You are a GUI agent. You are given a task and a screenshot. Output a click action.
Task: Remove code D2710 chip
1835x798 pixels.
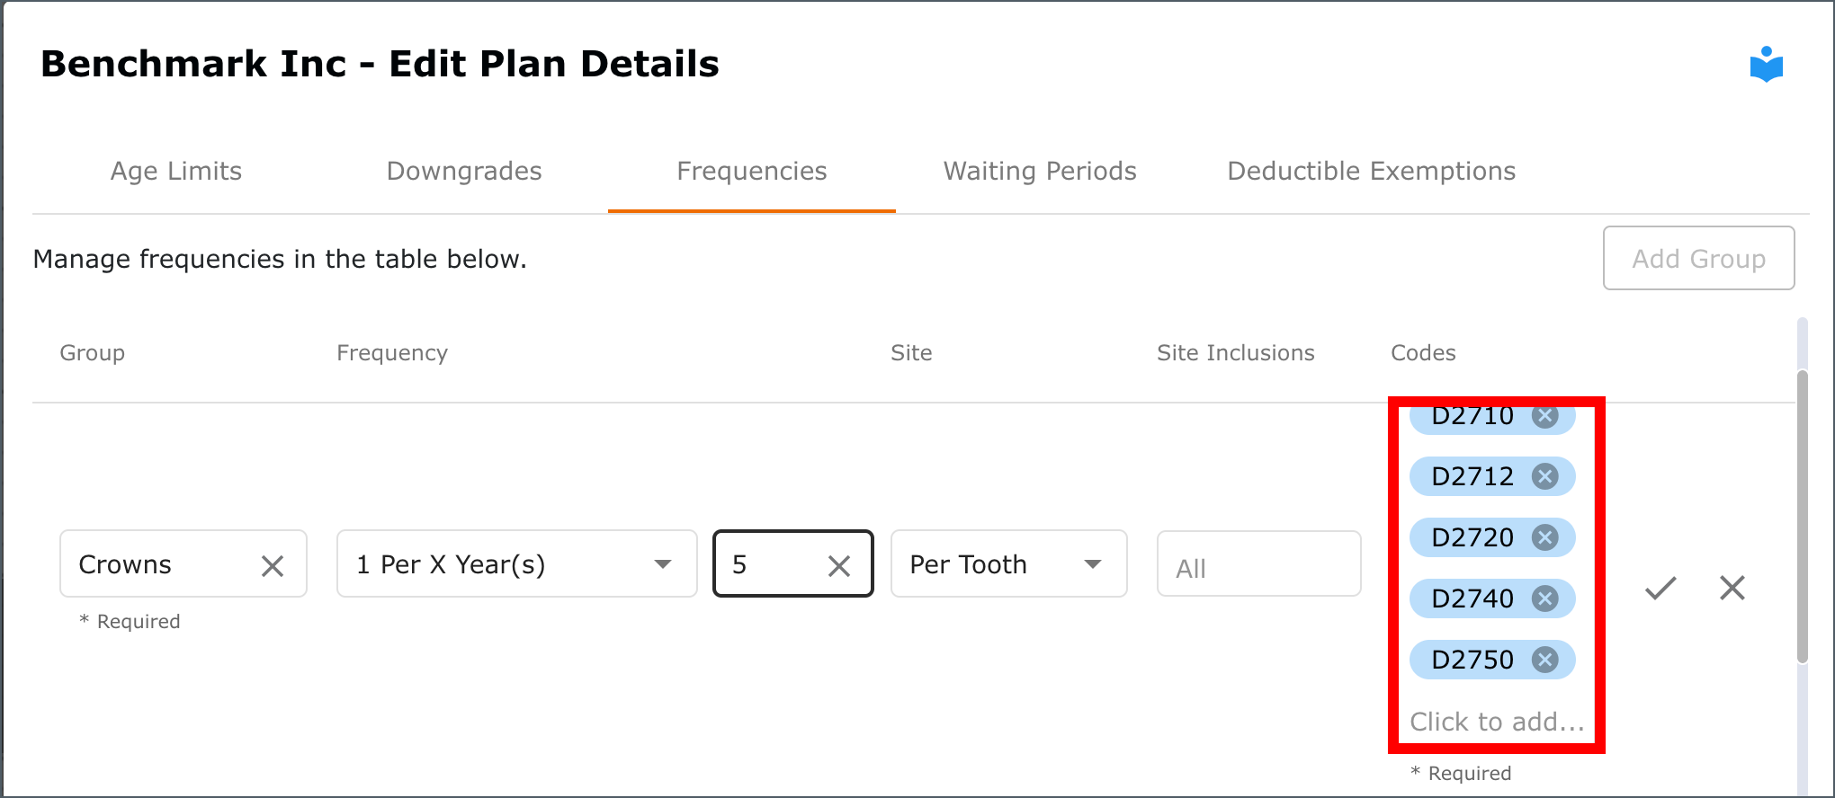coord(1545,415)
